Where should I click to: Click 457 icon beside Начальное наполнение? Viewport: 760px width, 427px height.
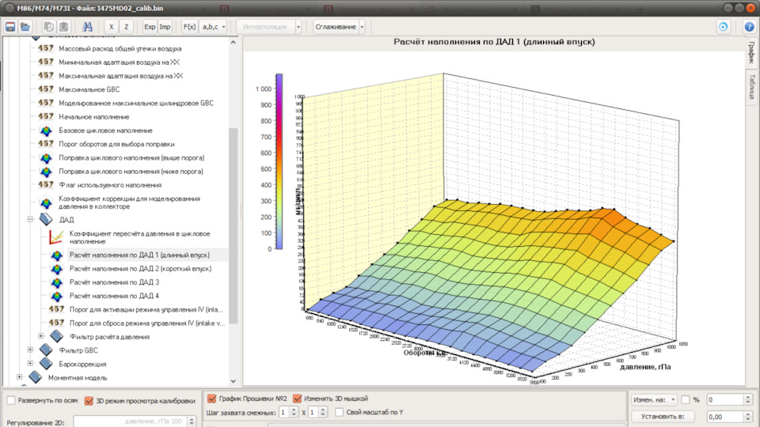(46, 117)
